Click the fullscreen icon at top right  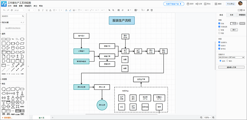pyautogui.click(x=239, y=10)
